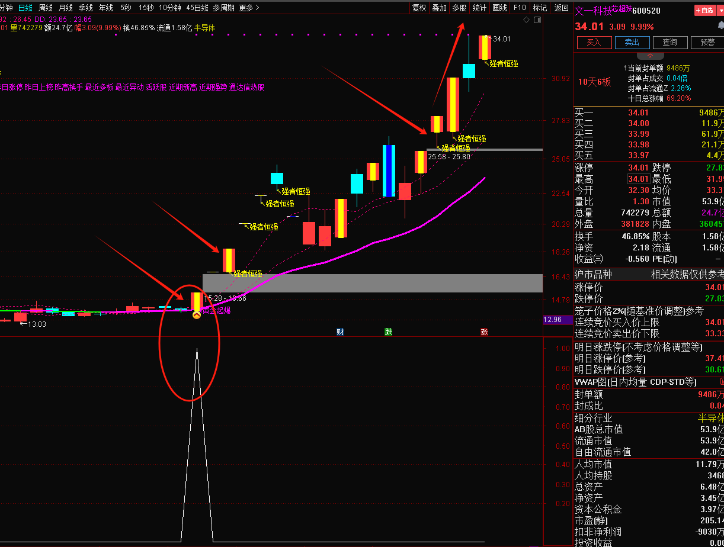
Task: Select the 5秒 period tab
Action: click(126, 8)
